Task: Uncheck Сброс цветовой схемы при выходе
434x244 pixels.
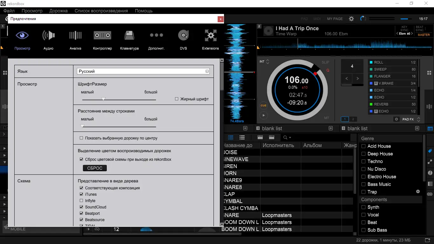Action: (x=81, y=159)
